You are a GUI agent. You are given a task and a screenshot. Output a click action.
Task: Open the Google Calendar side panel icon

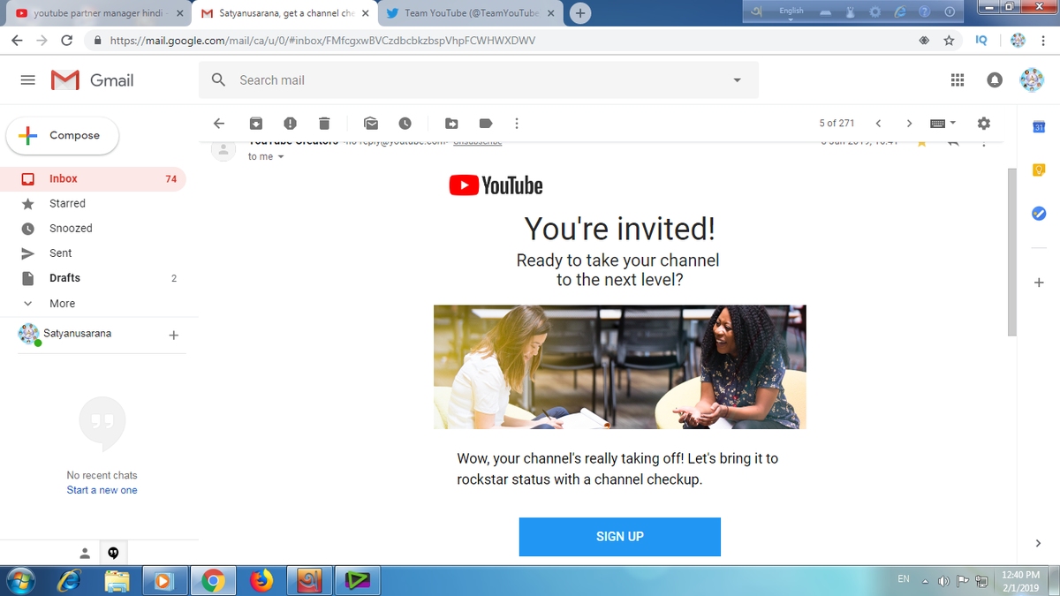pos(1039,129)
